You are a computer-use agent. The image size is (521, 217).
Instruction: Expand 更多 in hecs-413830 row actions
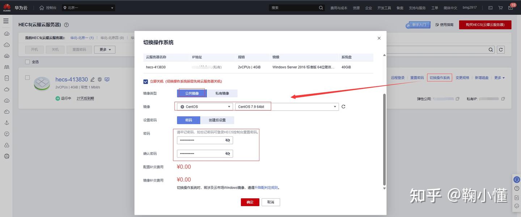[499, 78]
